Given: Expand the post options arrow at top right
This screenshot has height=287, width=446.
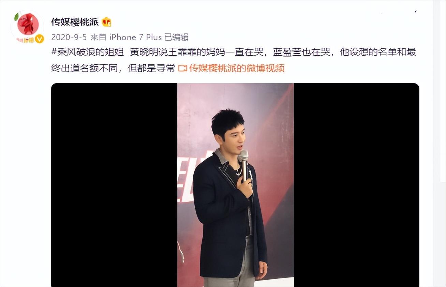Looking at the screenshot, I should (415, 12).
